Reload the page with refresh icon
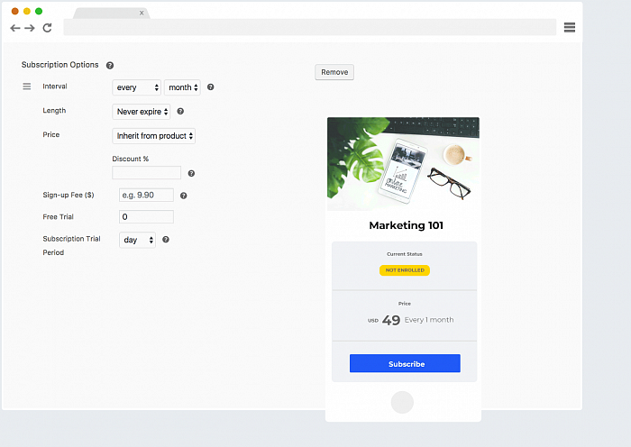631x447 pixels. [x=47, y=28]
